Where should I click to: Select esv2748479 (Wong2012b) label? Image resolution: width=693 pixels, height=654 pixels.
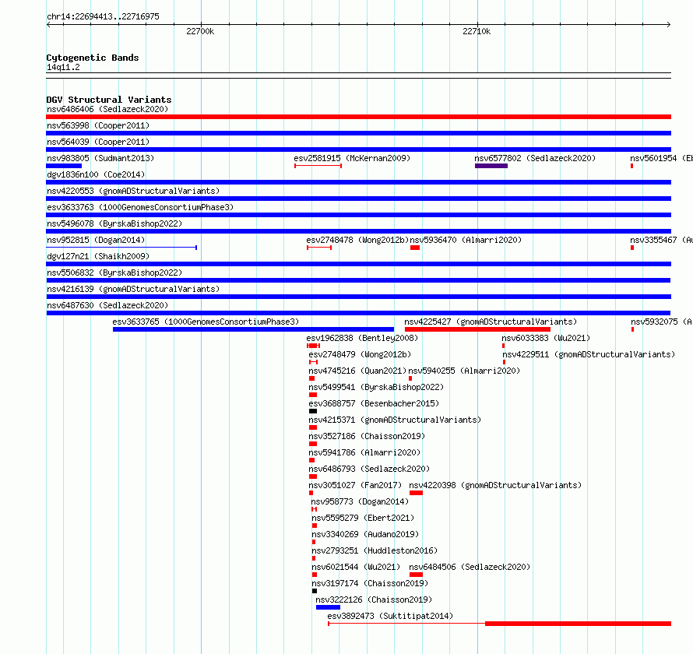click(x=360, y=354)
